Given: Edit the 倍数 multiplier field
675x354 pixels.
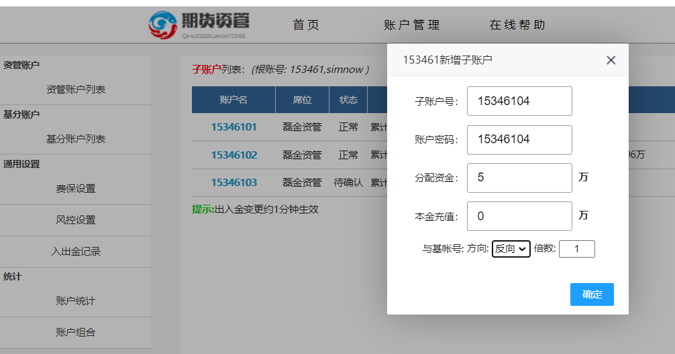Looking at the screenshot, I should [x=576, y=249].
